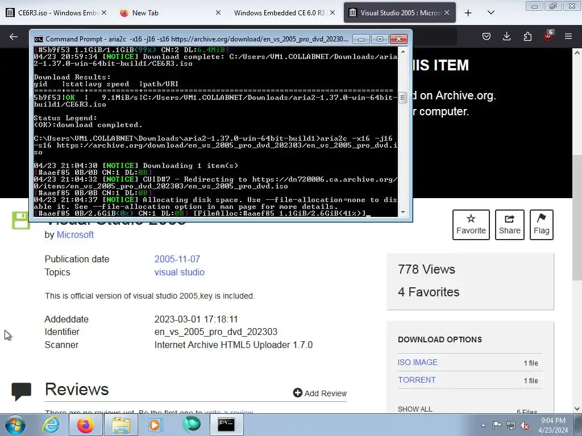Open ISO IMAGE download option
The width and height of the screenshot is (582, 436).
click(x=418, y=362)
